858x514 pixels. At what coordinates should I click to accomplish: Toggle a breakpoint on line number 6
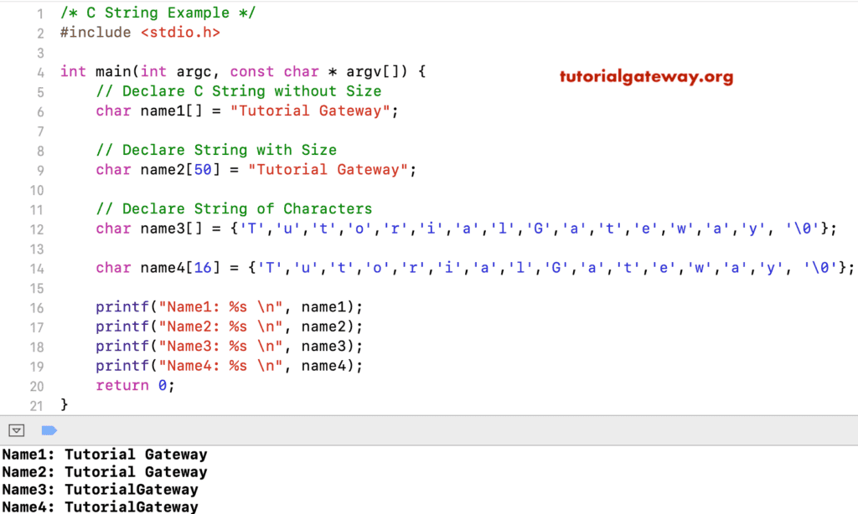(x=39, y=111)
